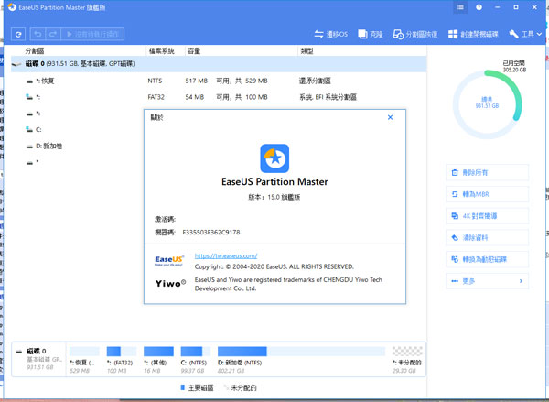Click the 清除資料 (Wipe data) button
The height and width of the screenshot is (402, 549).
(487, 238)
